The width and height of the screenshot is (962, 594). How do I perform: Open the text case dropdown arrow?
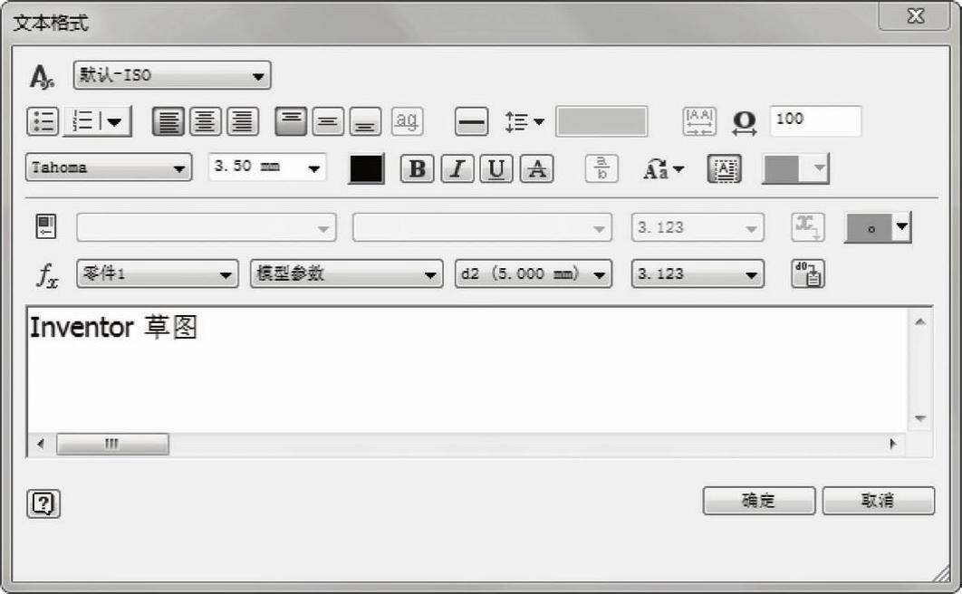pyautogui.click(x=678, y=169)
